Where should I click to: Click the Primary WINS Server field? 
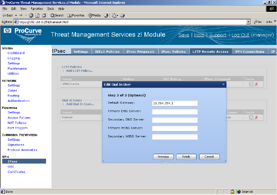[x=175, y=128]
